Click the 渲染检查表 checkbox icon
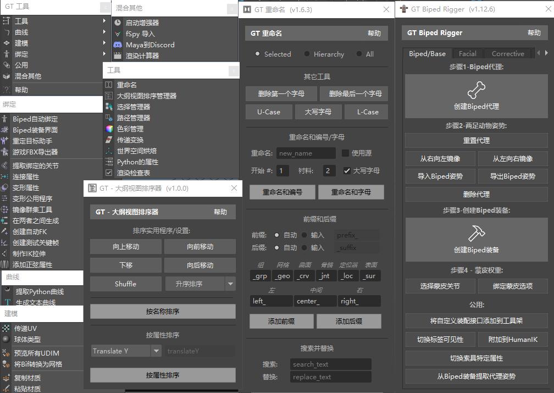554x393 pixels. coord(109,173)
